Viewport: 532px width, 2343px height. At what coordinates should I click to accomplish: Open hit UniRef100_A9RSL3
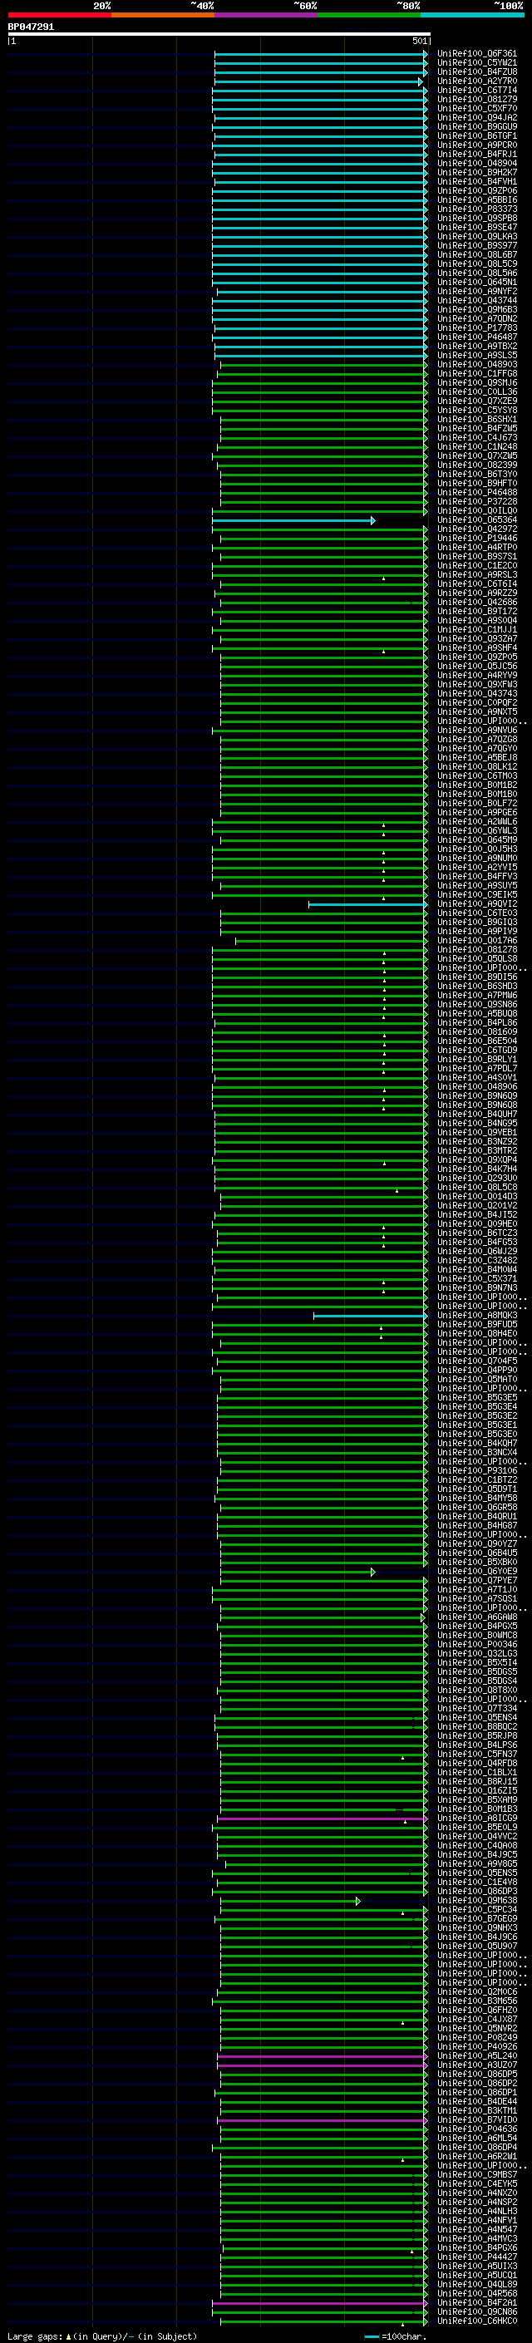476,575
